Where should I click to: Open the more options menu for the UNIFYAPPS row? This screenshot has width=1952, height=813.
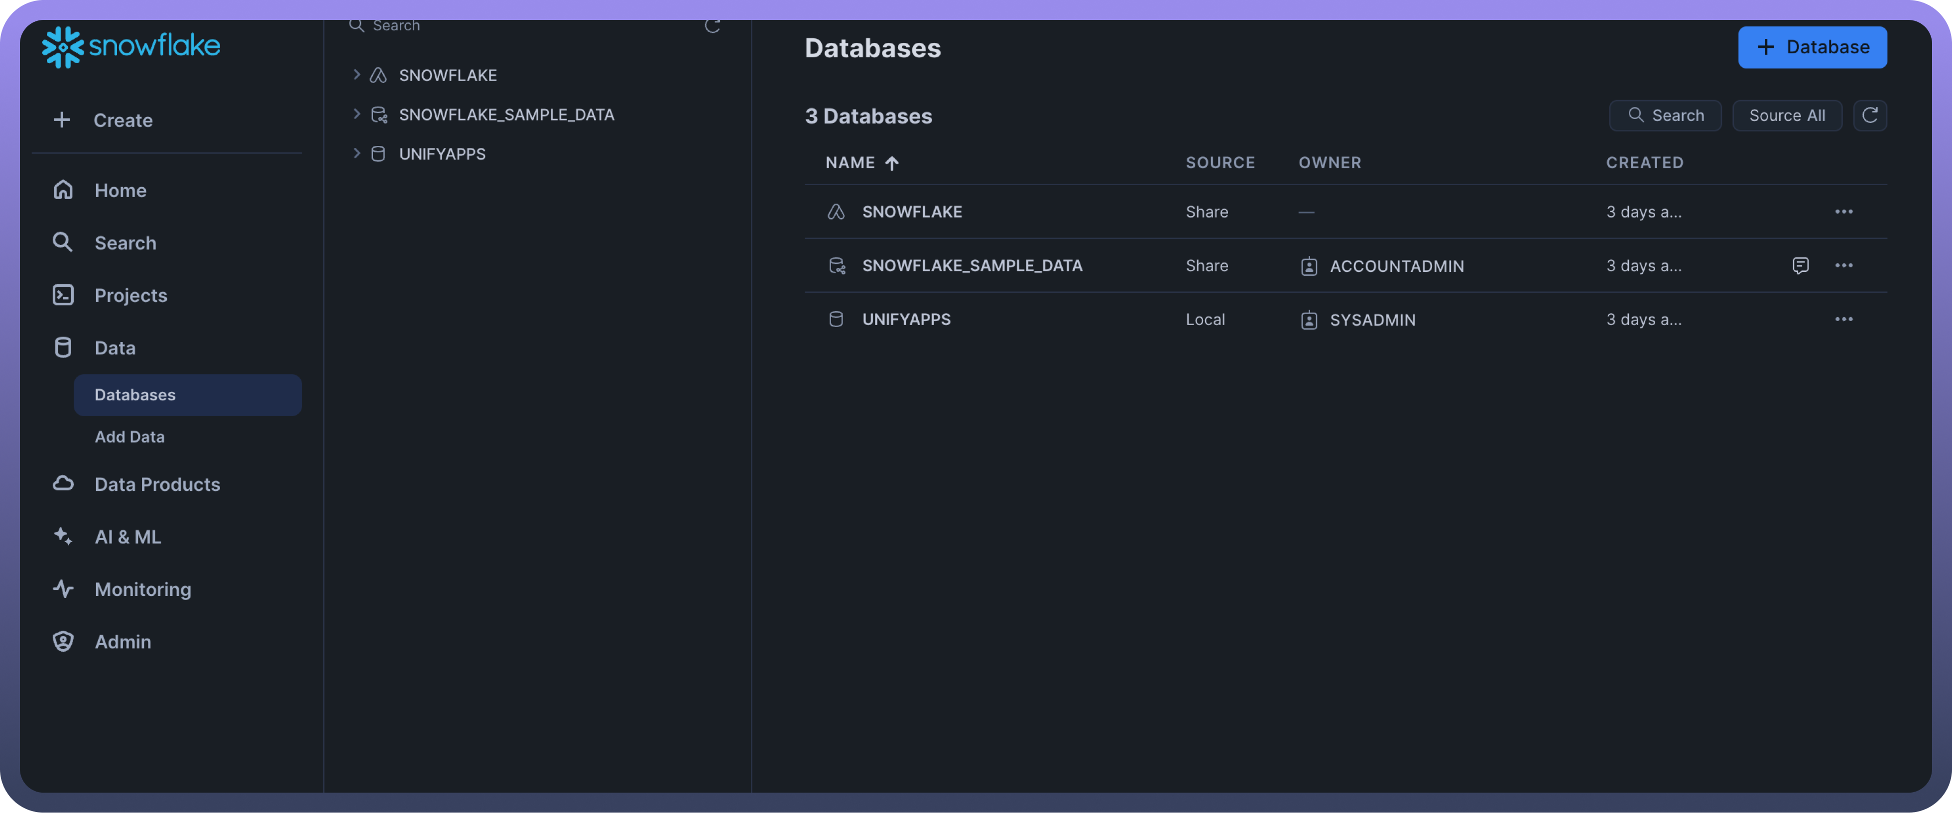pos(1843,319)
